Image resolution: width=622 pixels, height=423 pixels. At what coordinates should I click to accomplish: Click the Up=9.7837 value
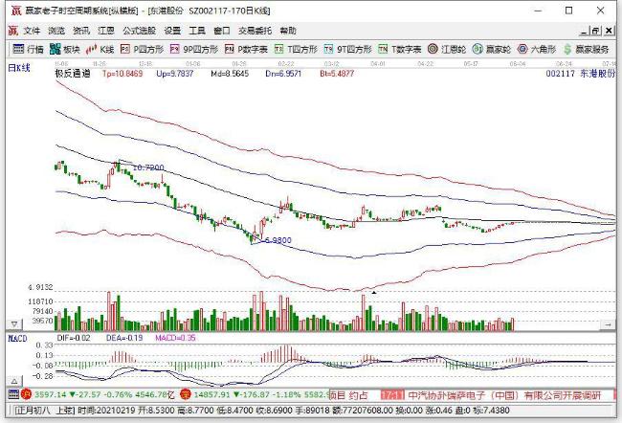[x=175, y=74]
